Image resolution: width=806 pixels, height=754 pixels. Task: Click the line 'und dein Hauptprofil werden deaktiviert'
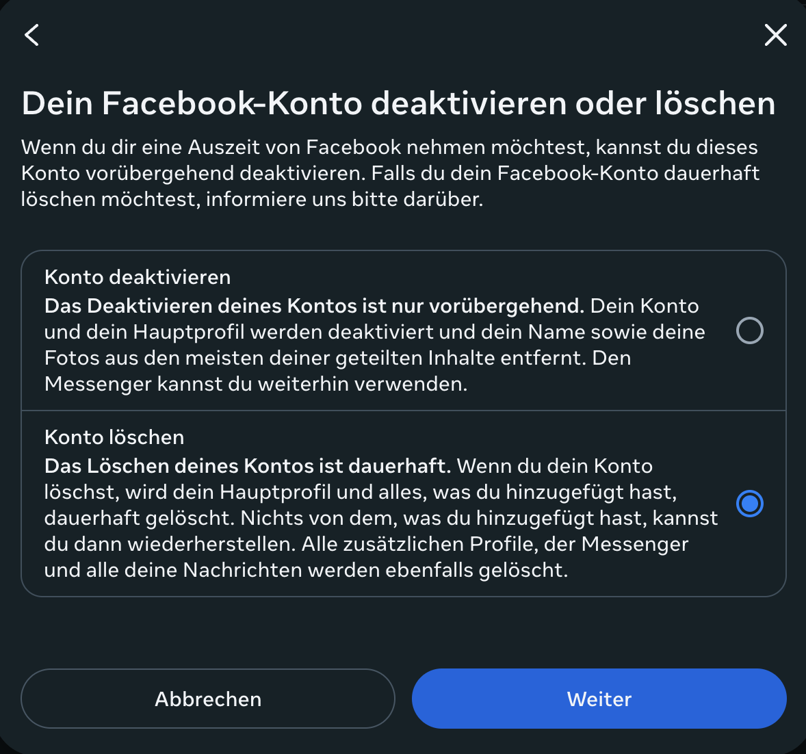[x=374, y=332]
